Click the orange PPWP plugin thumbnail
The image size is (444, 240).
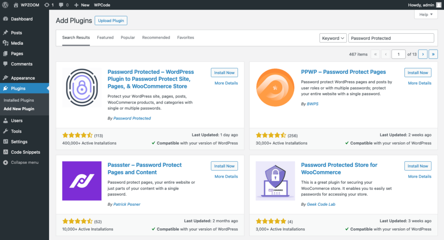275,88
